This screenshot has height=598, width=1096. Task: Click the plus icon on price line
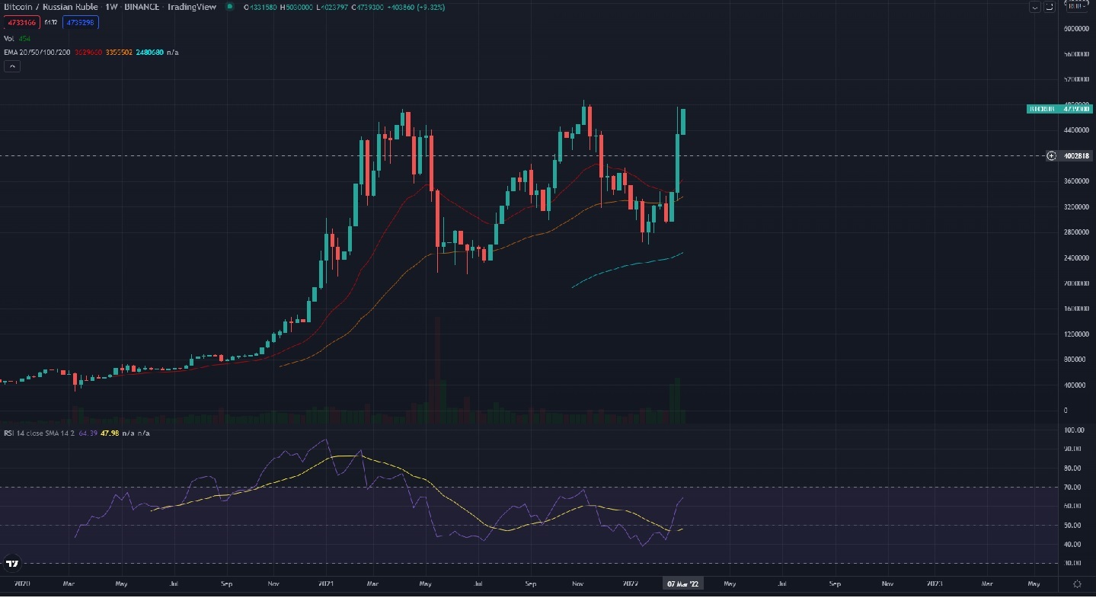(1051, 155)
